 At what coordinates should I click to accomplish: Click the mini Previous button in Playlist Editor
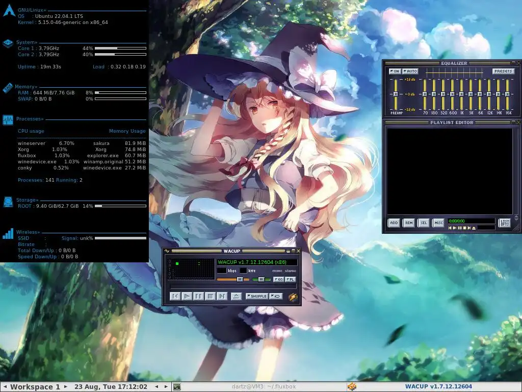(450, 228)
